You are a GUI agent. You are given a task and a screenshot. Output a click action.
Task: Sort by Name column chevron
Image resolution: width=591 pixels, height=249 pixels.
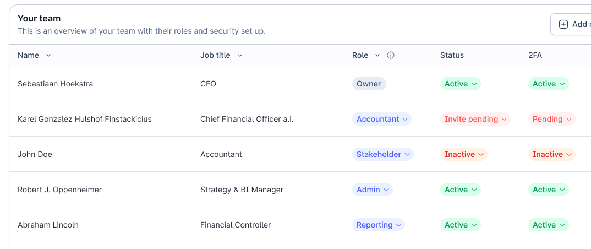[48, 55]
